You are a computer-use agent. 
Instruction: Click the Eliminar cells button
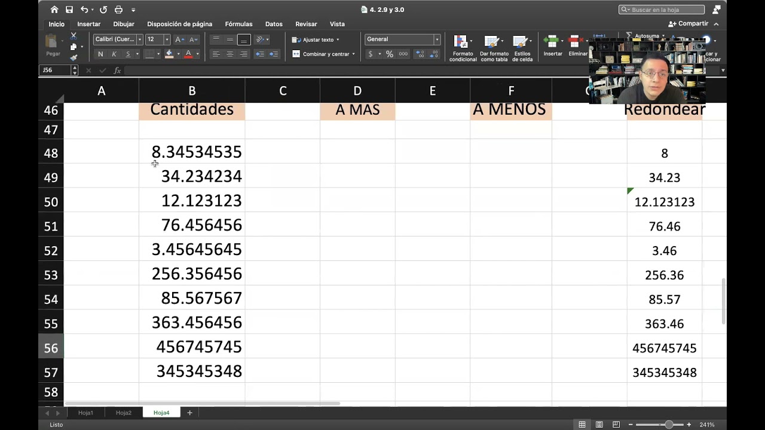pos(577,46)
